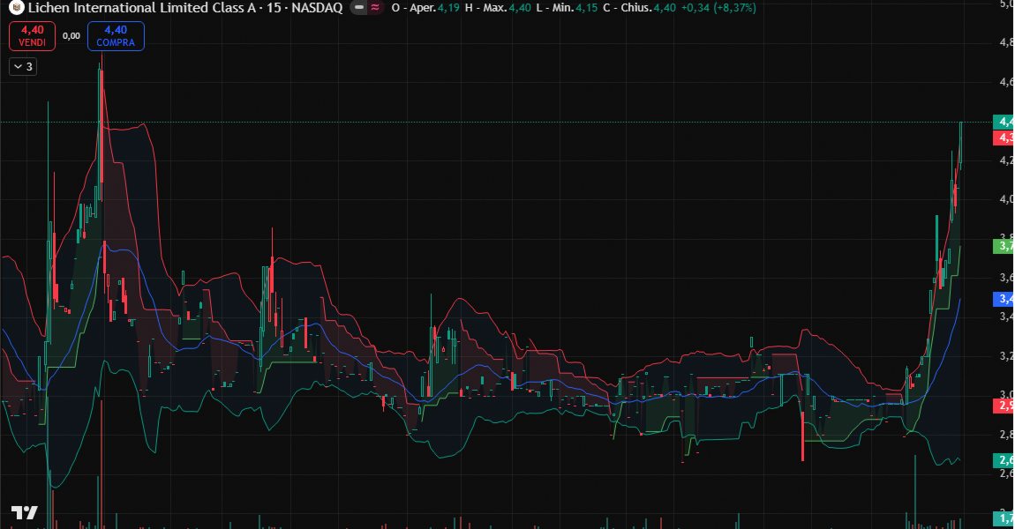Click the red 2,9 price axis label

[x=1004, y=406]
